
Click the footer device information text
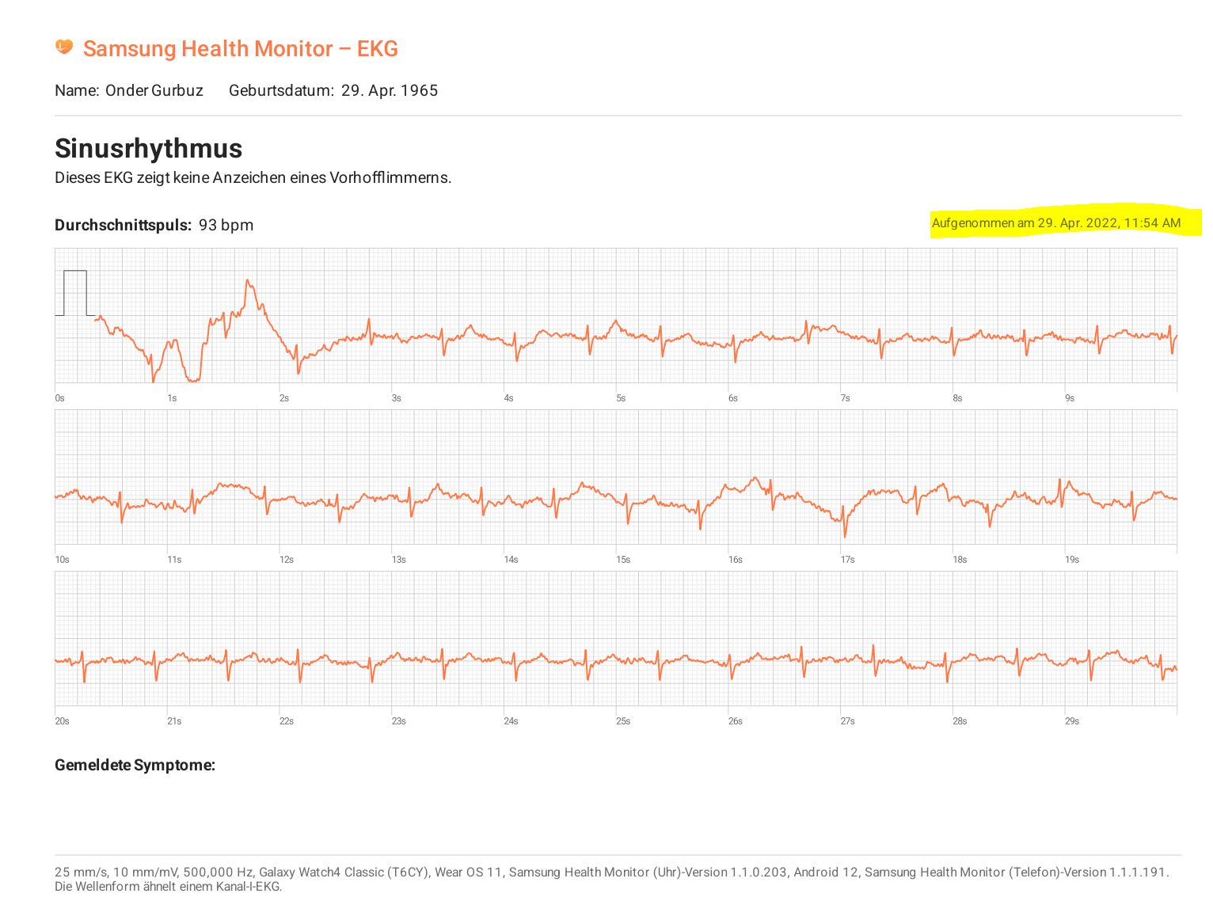point(612,880)
